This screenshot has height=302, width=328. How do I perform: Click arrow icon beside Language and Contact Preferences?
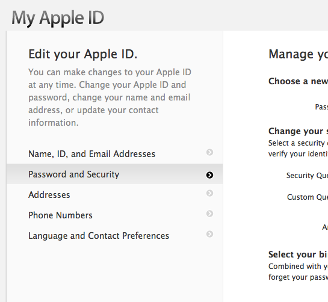(209, 234)
